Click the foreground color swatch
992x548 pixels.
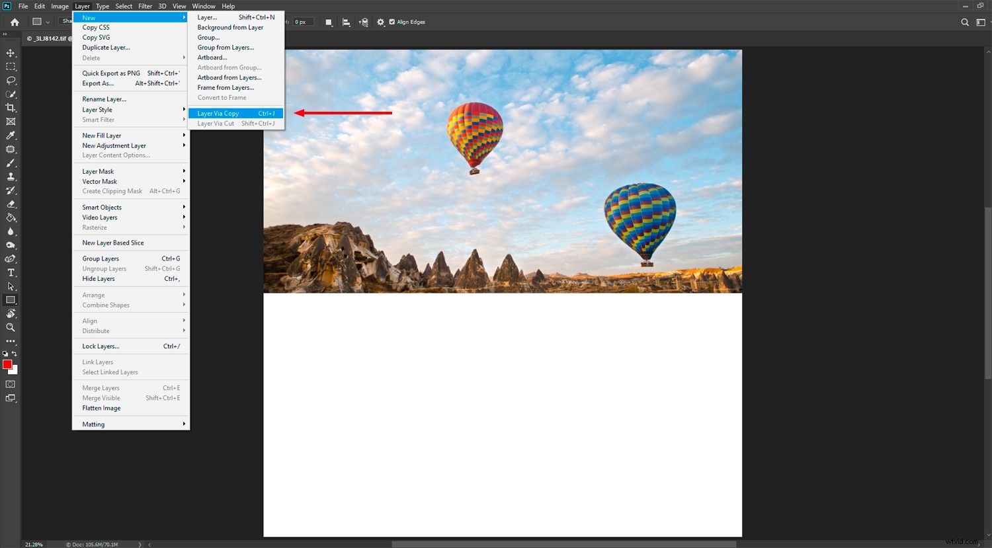pos(8,364)
